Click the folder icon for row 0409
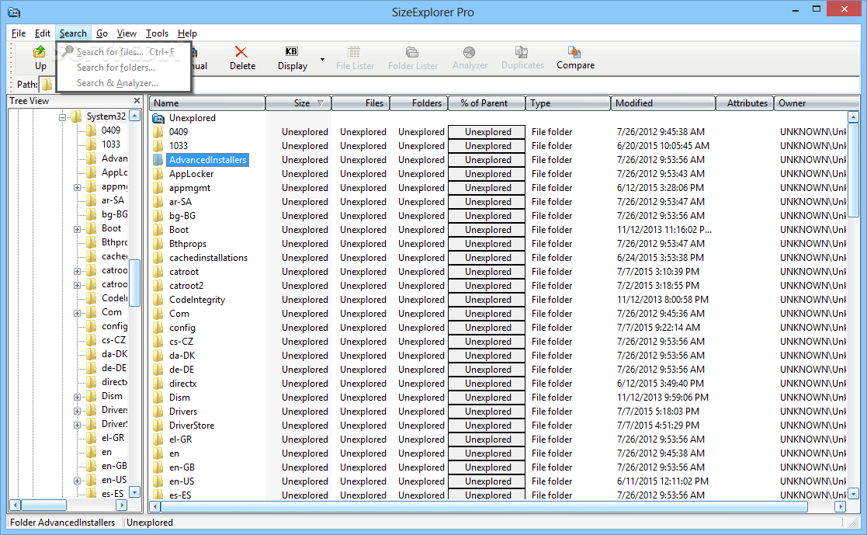The width and height of the screenshot is (867, 535). pyautogui.click(x=158, y=132)
